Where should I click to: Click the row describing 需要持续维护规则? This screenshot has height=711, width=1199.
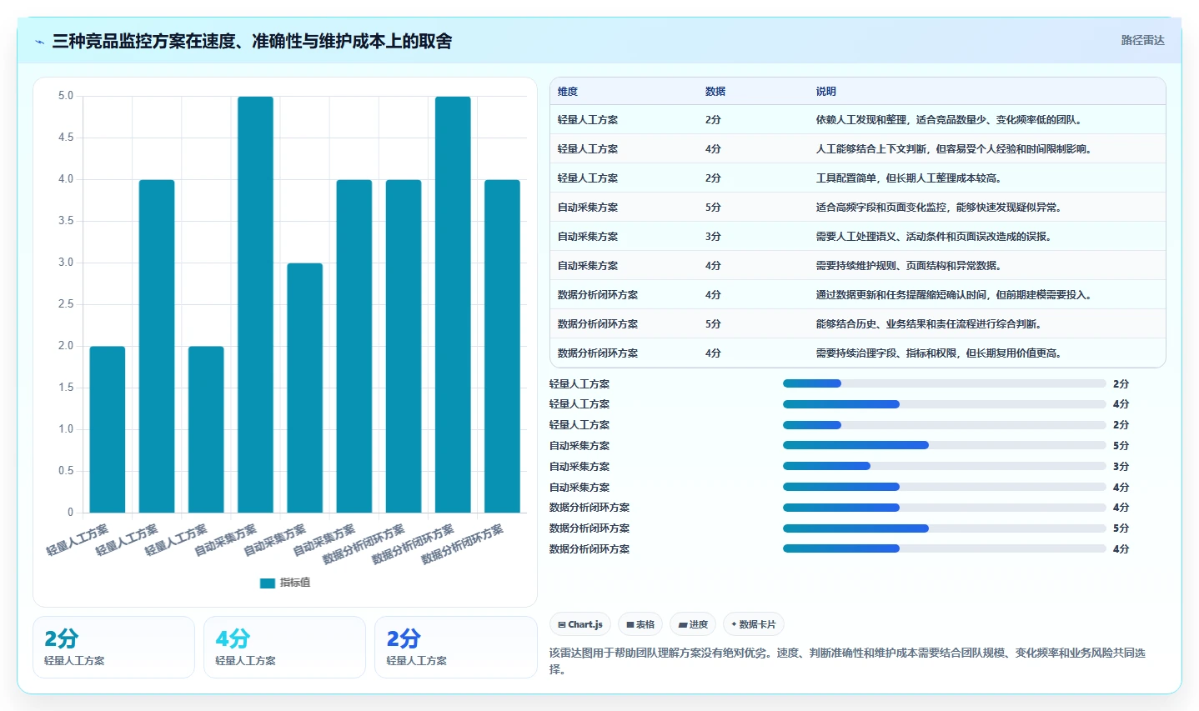point(857,266)
